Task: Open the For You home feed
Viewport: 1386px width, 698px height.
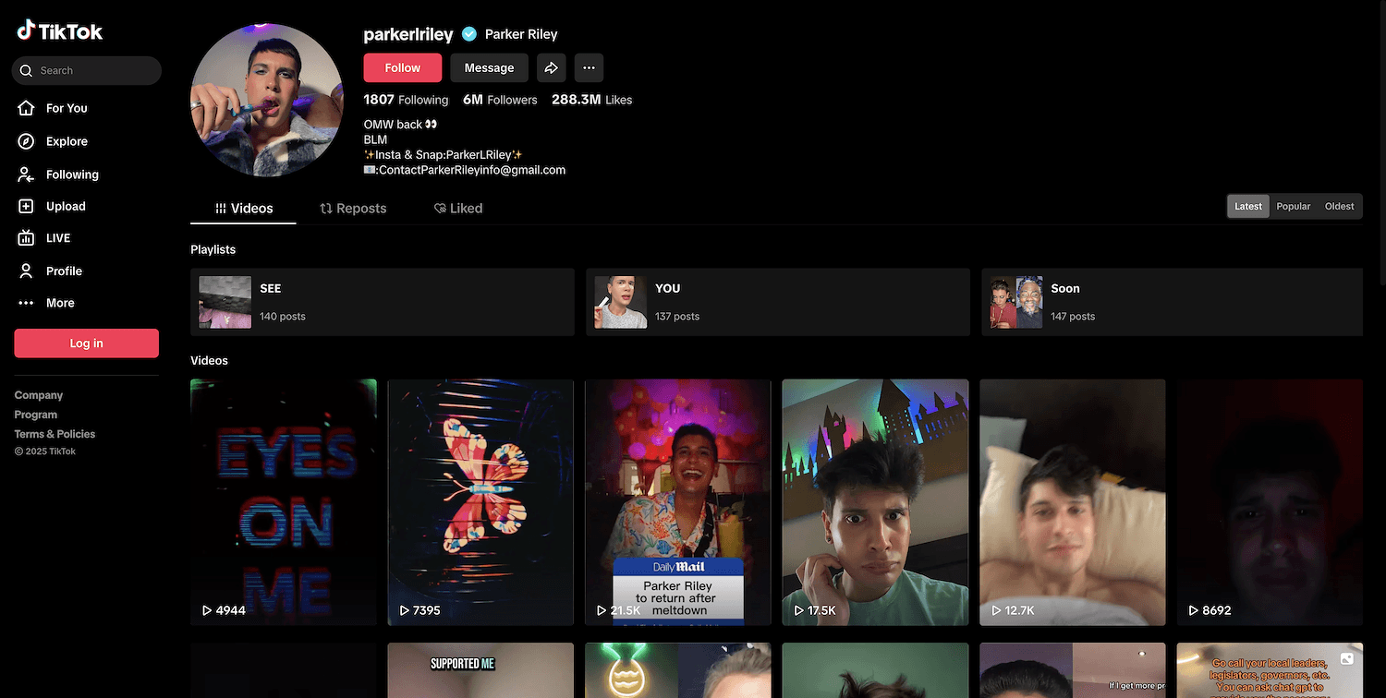Action: [x=66, y=108]
